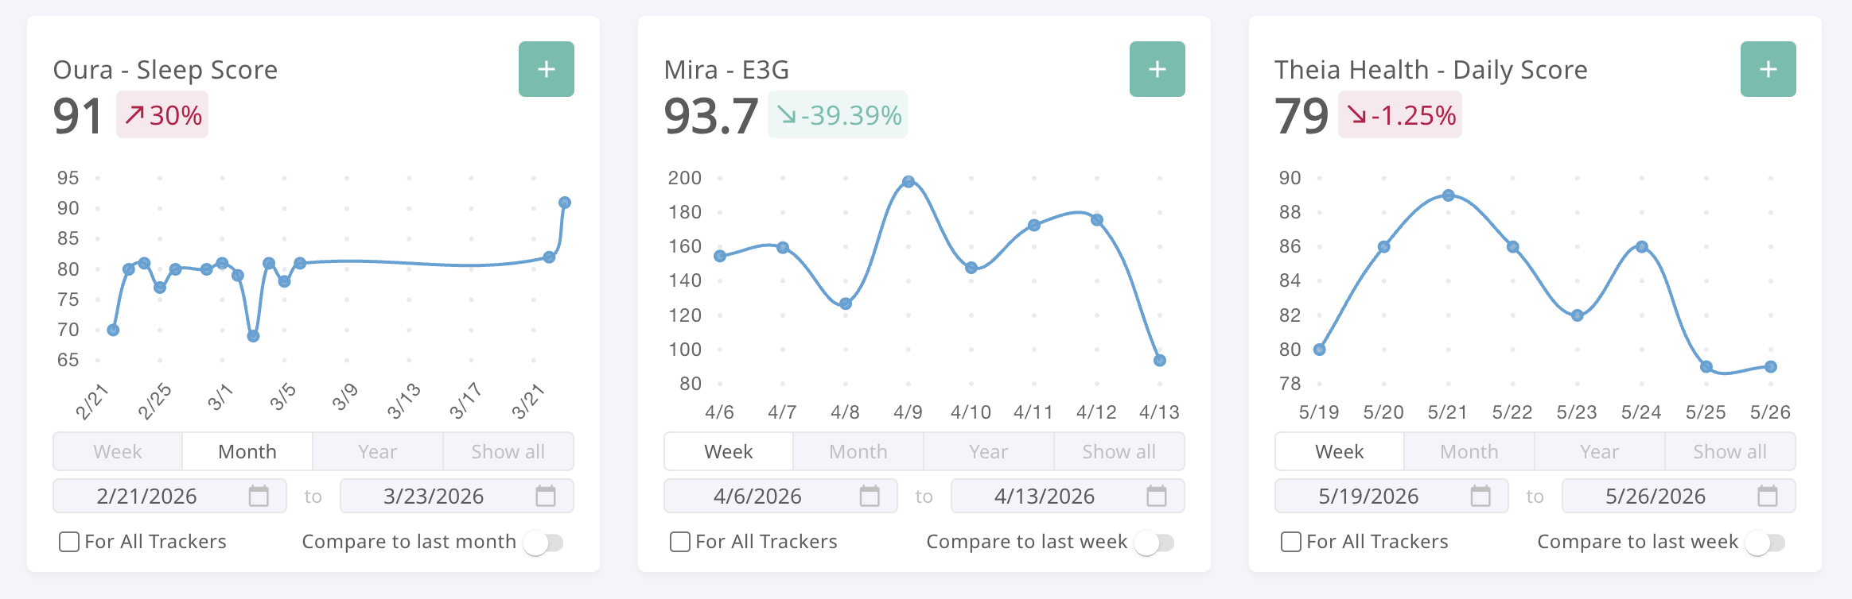Image resolution: width=1852 pixels, height=599 pixels.
Task: Select Month tab on Mira E3G card
Action: (x=858, y=451)
